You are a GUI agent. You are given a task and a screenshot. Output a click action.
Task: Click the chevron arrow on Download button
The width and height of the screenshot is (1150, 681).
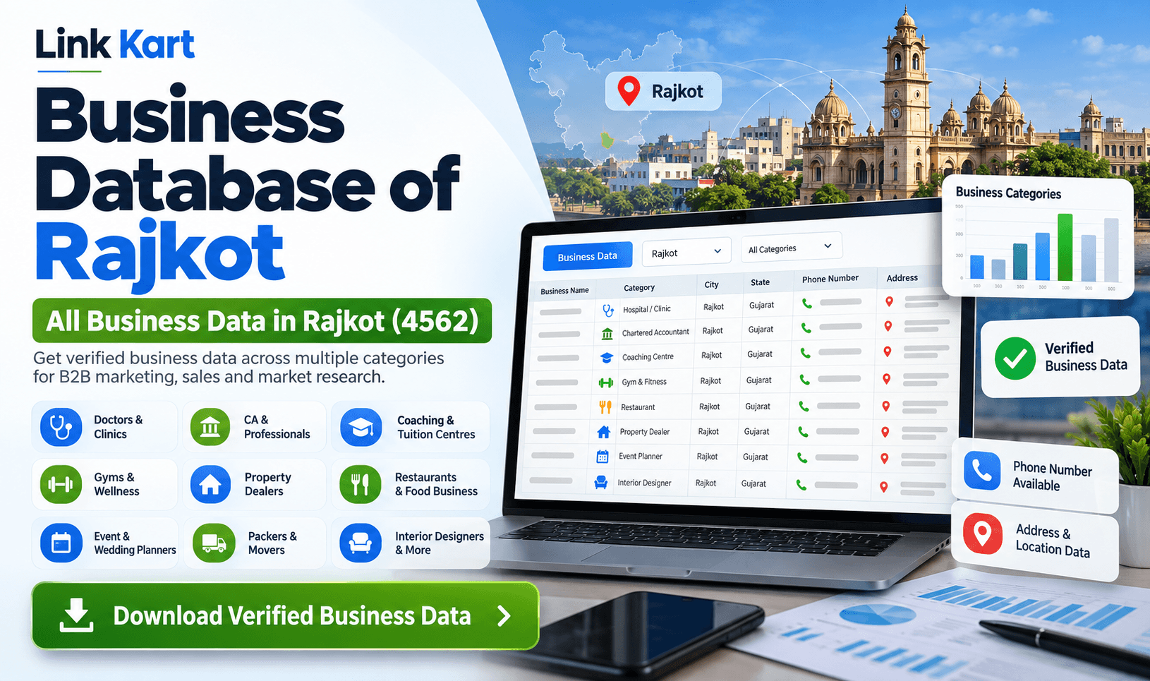coord(504,616)
